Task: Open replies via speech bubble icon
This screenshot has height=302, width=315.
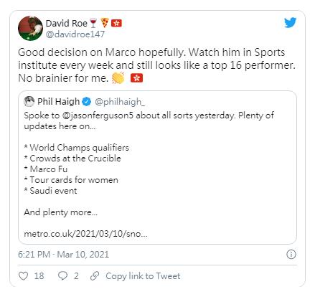Action: 62,276
